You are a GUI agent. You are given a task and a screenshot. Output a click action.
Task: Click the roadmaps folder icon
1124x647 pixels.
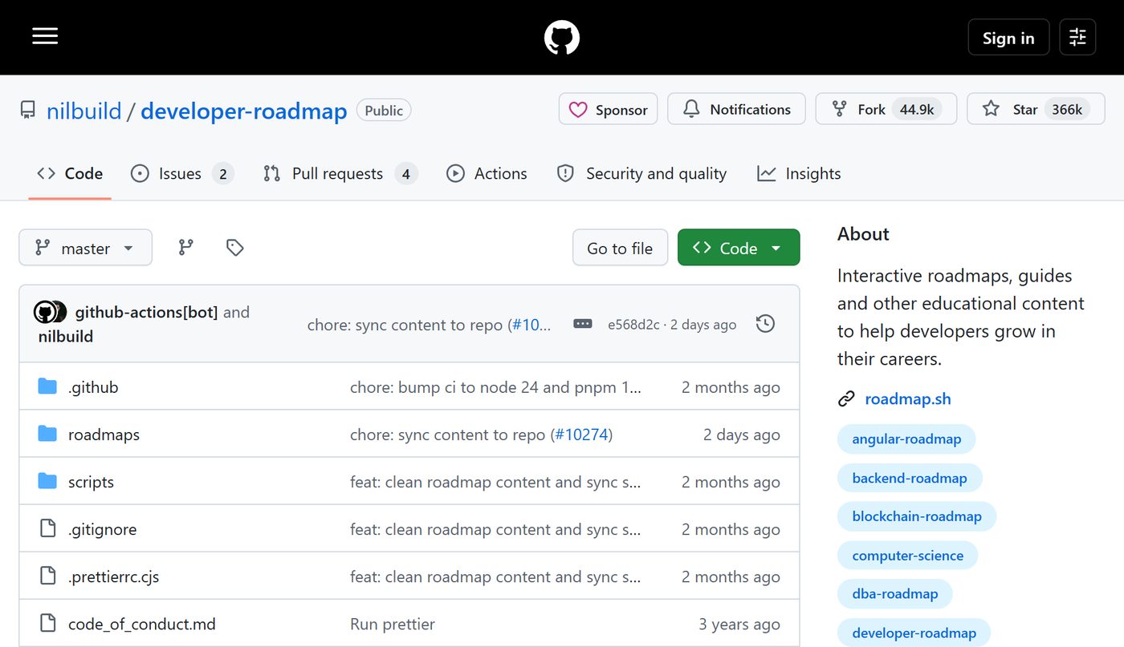47,434
